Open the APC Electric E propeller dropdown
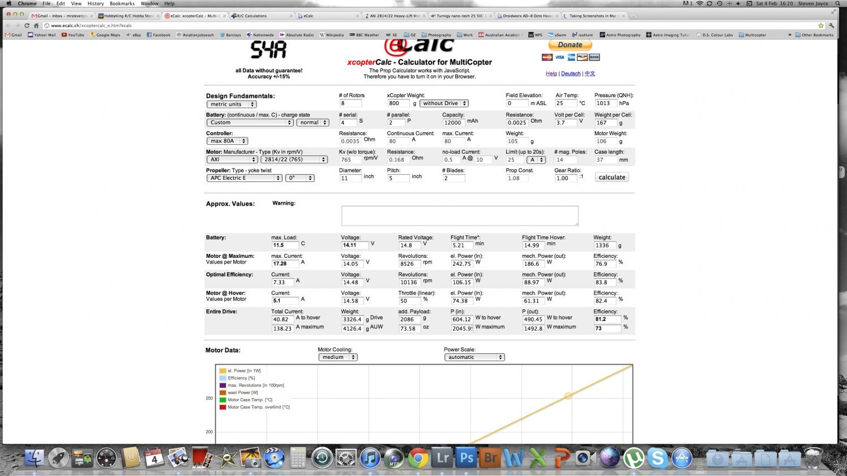This screenshot has width=847, height=476. pos(244,178)
